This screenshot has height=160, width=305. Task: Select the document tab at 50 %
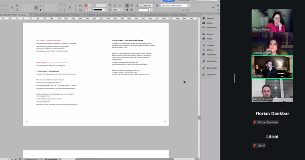click(x=13, y=15)
